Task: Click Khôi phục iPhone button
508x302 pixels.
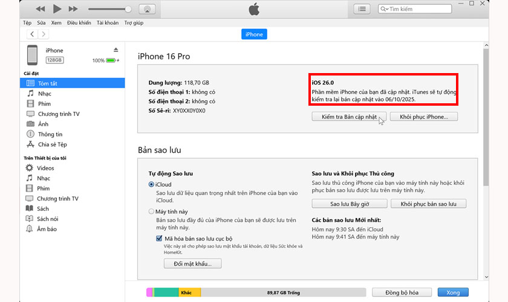Action: point(424,117)
